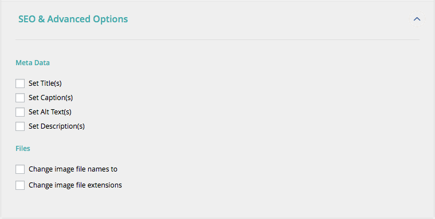
Task: Tick the Change image file extensions checkbox
Action: [x=20, y=185]
